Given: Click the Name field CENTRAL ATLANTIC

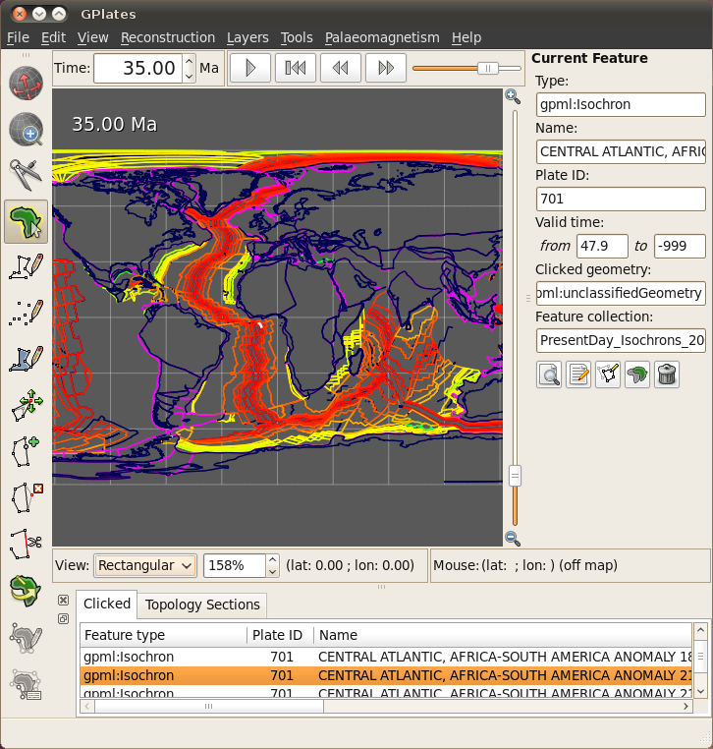Looking at the screenshot, I should pos(621,152).
